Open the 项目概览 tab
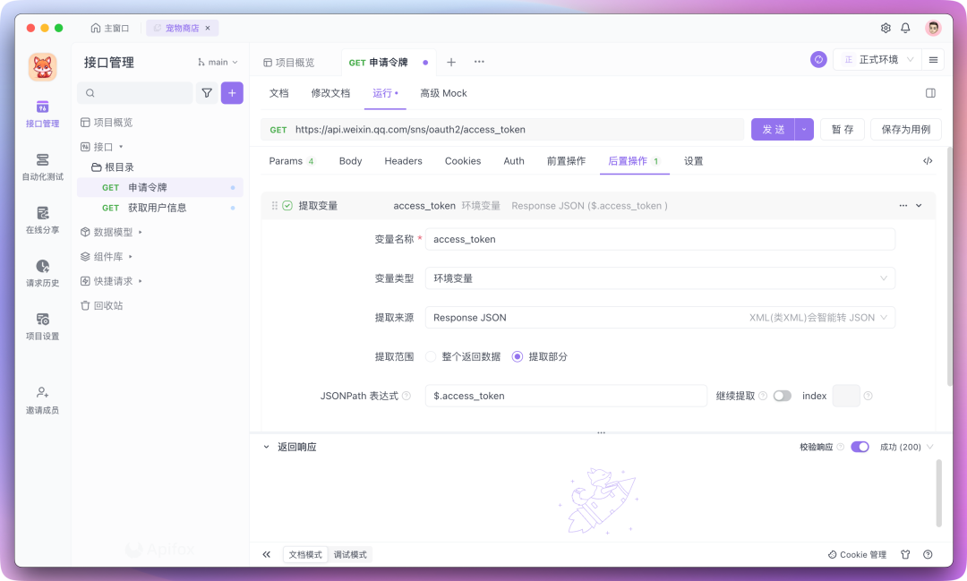The height and width of the screenshot is (581, 967). click(x=288, y=63)
